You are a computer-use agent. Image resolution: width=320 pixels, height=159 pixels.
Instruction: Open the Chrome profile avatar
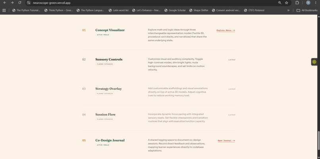(308, 3)
